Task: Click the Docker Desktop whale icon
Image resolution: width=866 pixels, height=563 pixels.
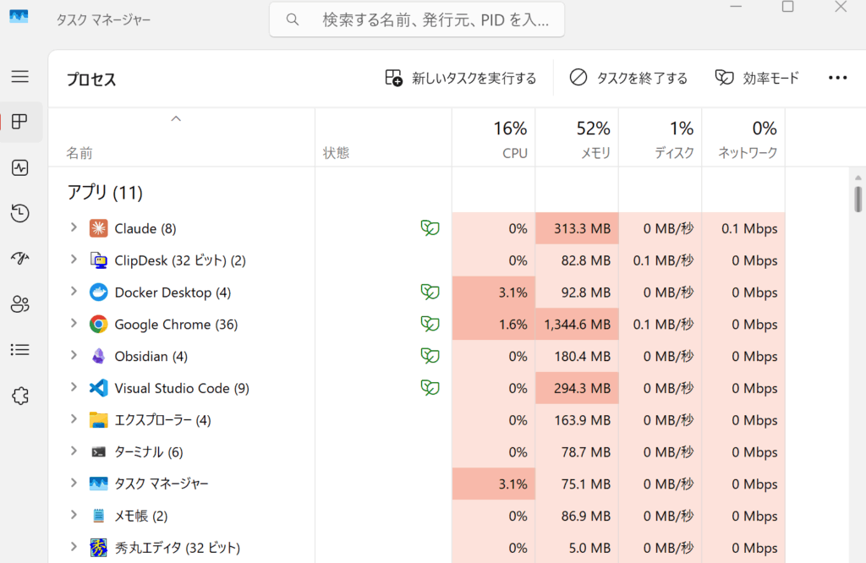Action: [x=99, y=292]
